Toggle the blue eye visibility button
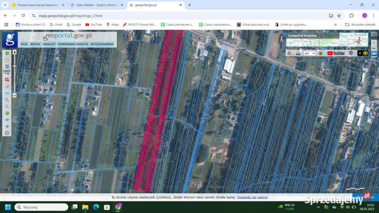This screenshot has width=379, height=213. coord(374,53)
